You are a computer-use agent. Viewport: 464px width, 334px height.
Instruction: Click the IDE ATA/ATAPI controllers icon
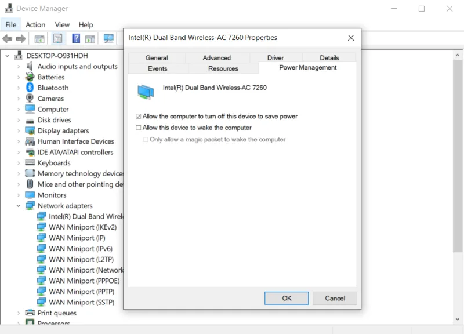(x=30, y=153)
